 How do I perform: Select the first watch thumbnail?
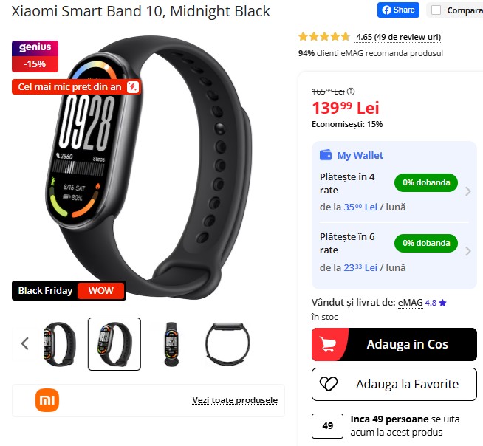click(x=59, y=344)
